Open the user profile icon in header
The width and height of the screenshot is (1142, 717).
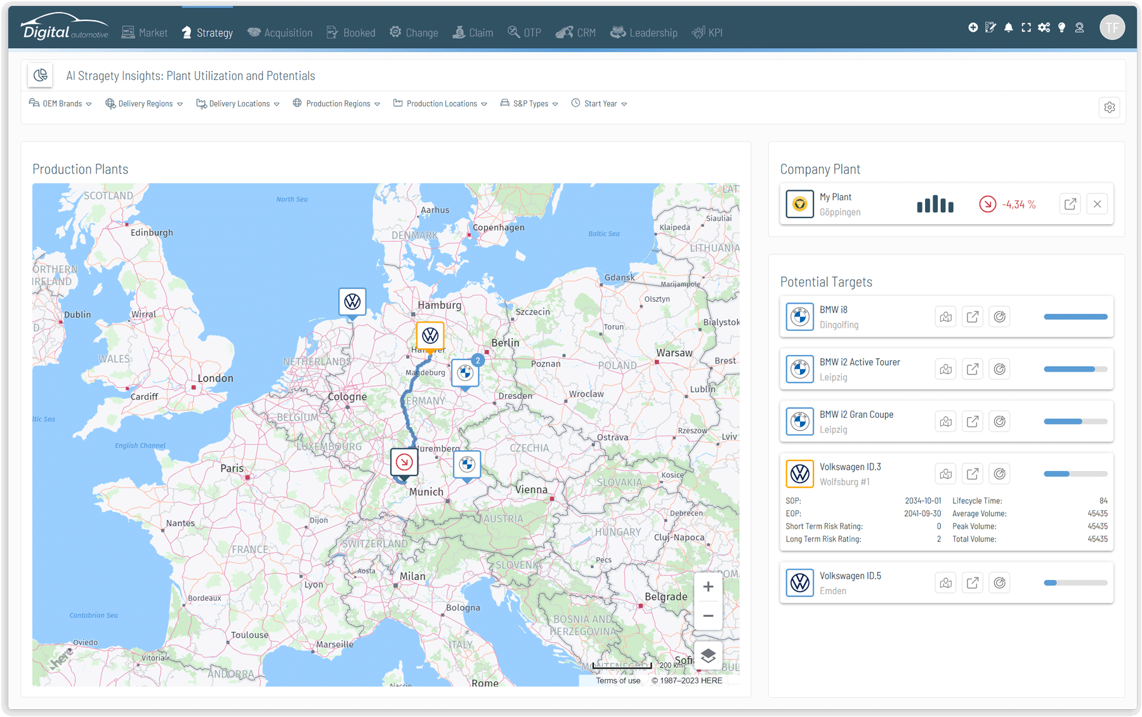tap(1079, 27)
